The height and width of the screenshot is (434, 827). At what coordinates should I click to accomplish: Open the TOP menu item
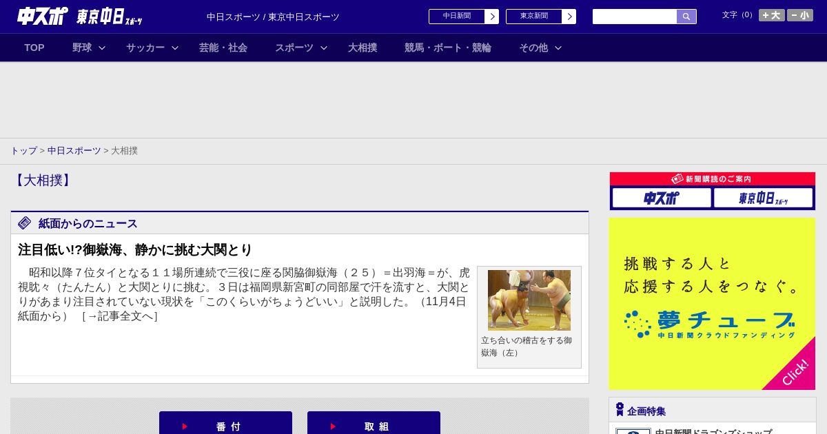(34, 48)
